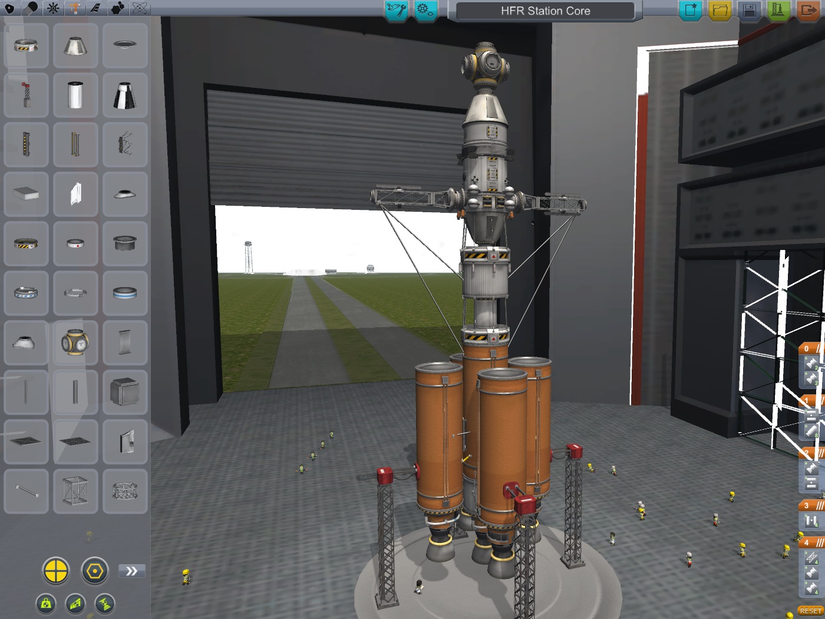
Task: Click the launch clamp icon in stage 4
Action: 812,558
